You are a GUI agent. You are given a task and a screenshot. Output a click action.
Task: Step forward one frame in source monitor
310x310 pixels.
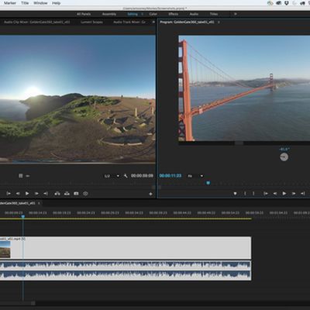36,194
